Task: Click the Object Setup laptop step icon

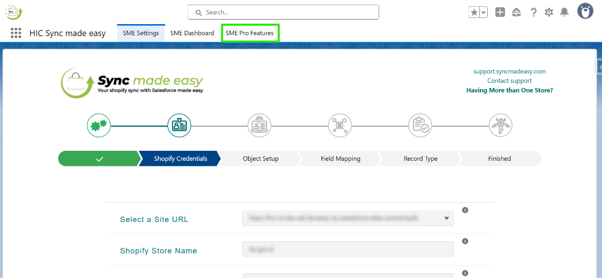Action: [259, 126]
